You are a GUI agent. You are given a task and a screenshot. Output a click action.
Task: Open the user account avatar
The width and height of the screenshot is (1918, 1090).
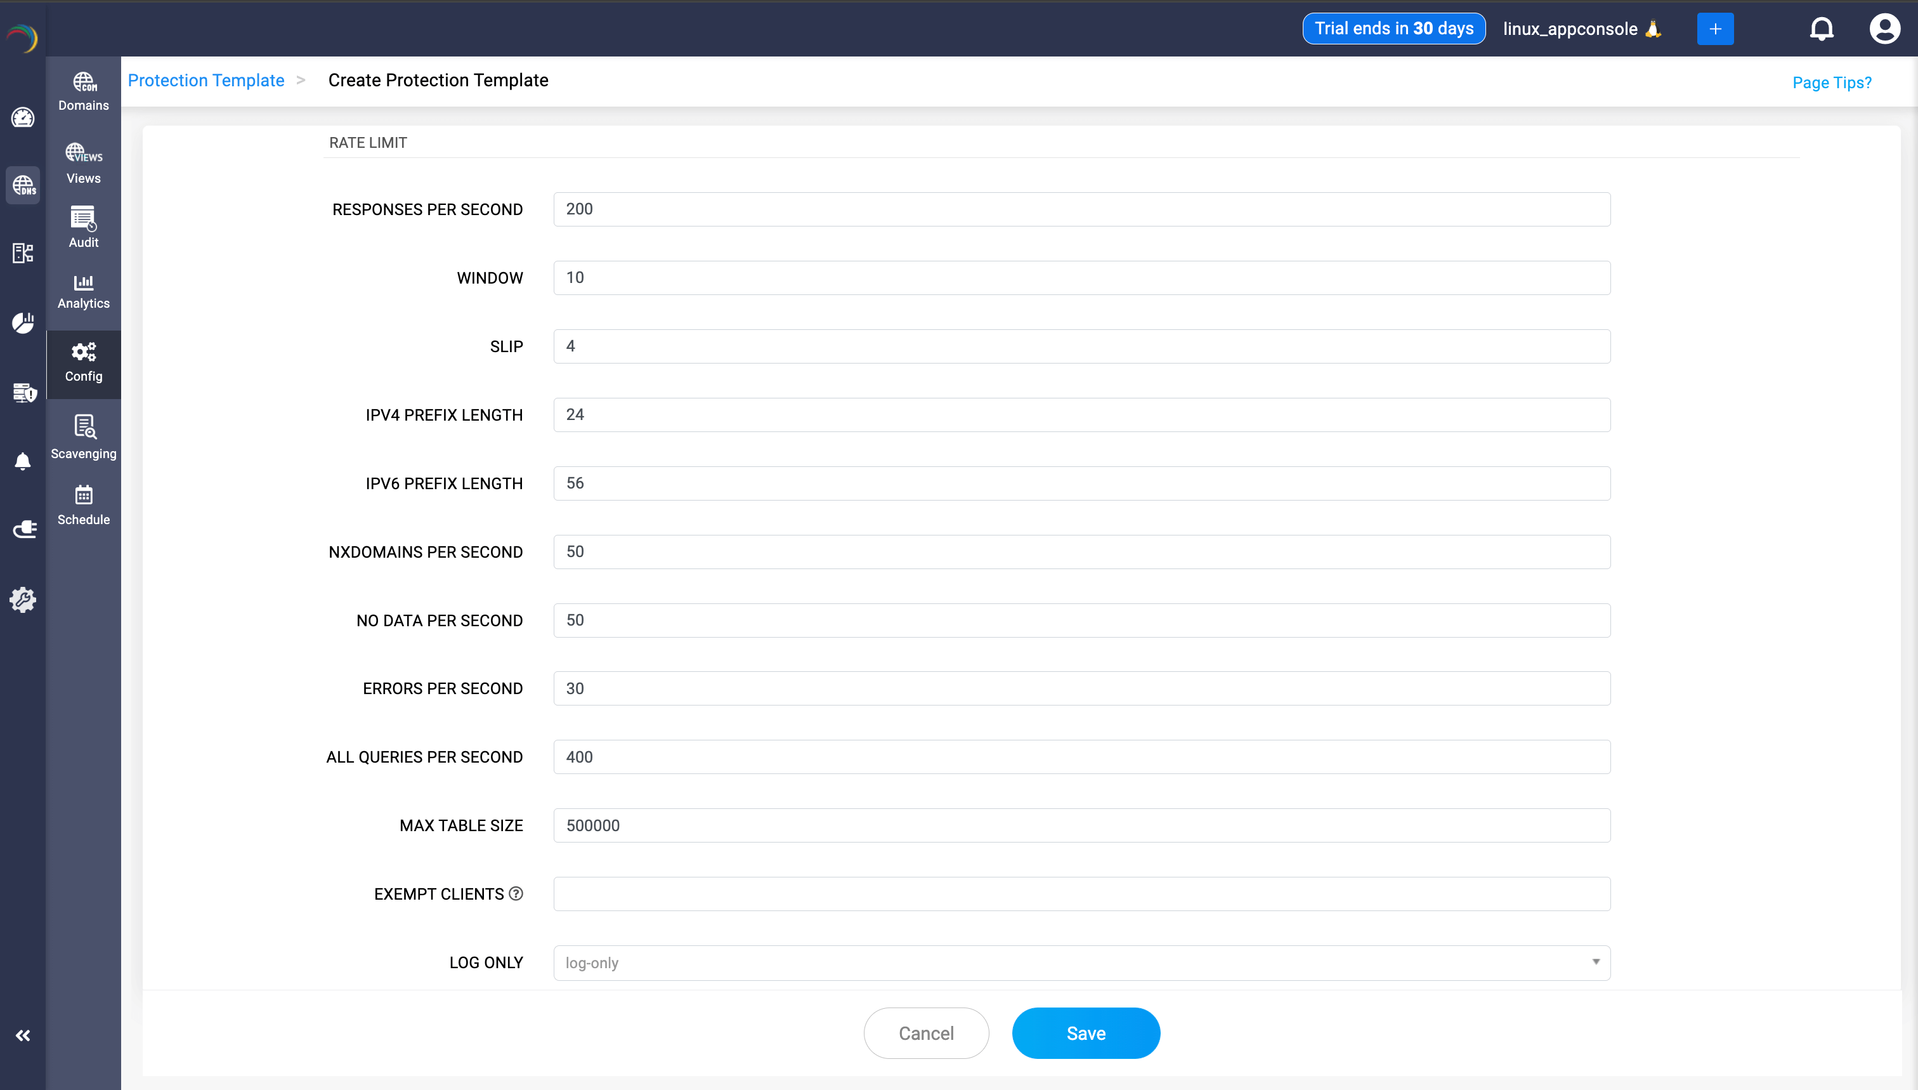1885,29
